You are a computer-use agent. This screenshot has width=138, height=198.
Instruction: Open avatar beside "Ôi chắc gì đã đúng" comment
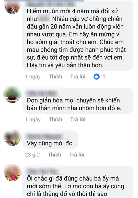[x=12, y=173]
